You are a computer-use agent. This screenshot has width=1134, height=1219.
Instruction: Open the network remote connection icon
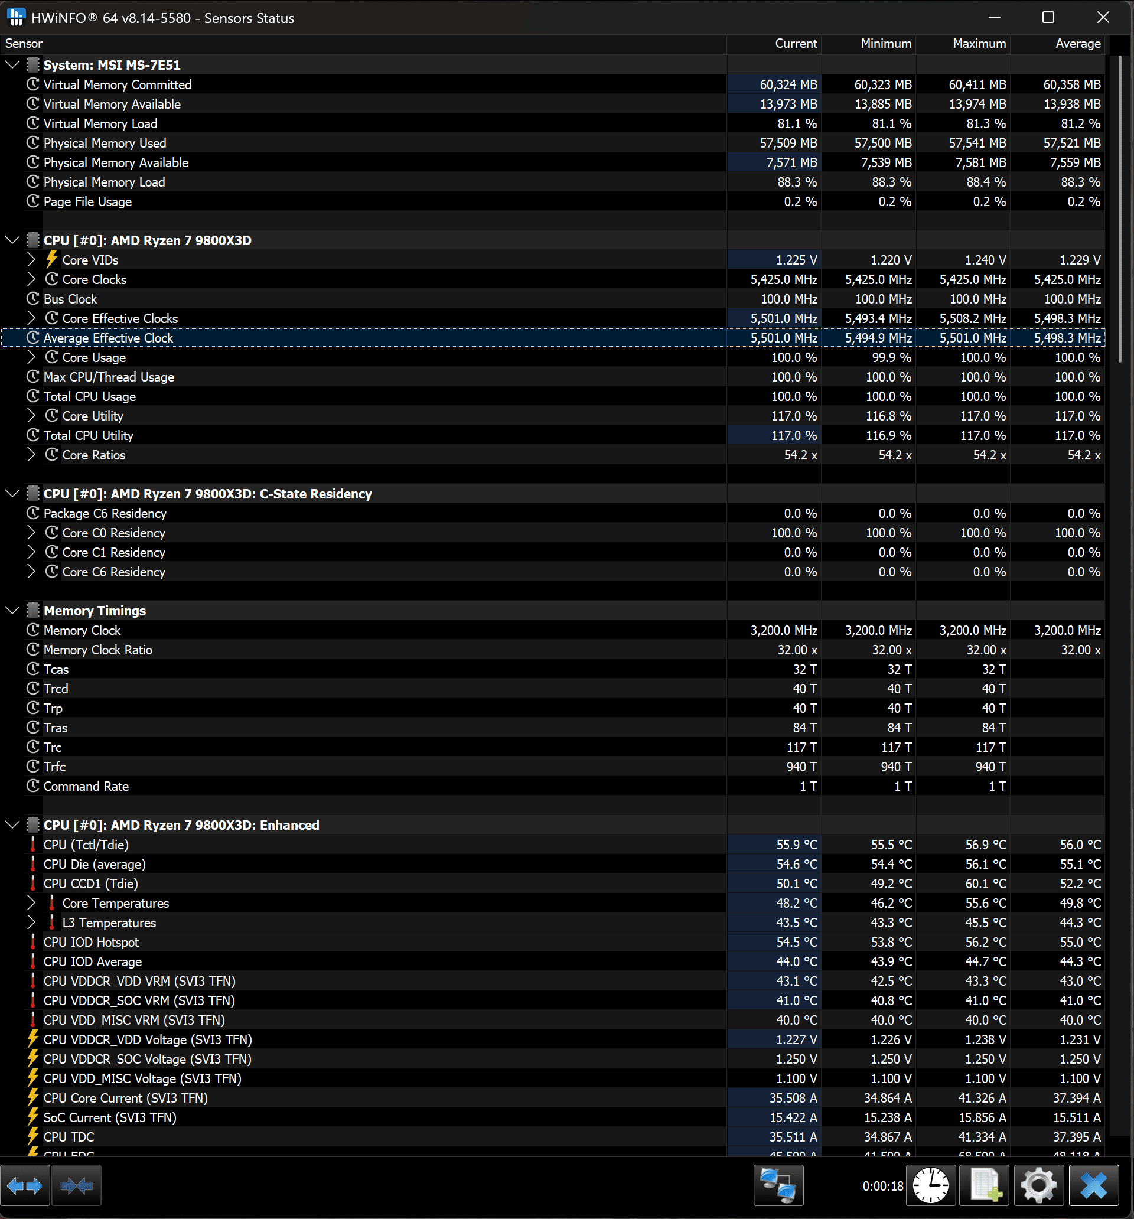(x=778, y=1185)
